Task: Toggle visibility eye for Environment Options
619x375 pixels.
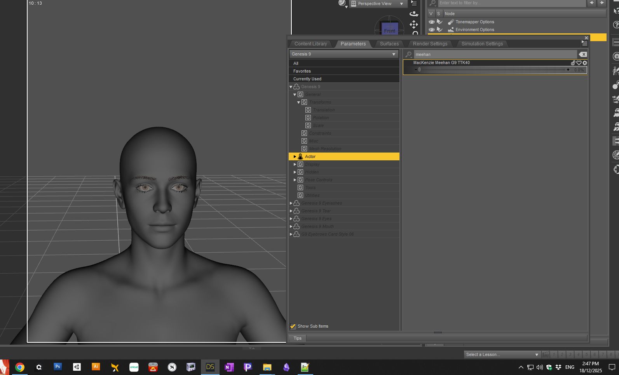Action: 431,30
